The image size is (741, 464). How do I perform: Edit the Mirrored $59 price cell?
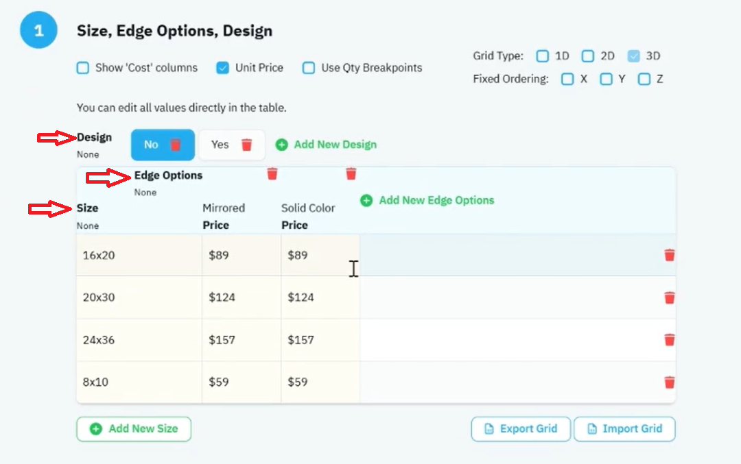pyautogui.click(x=242, y=382)
